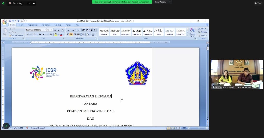264x138 pixels.
Task: Toggle show/hide paragraph marks
Action: point(95,30)
